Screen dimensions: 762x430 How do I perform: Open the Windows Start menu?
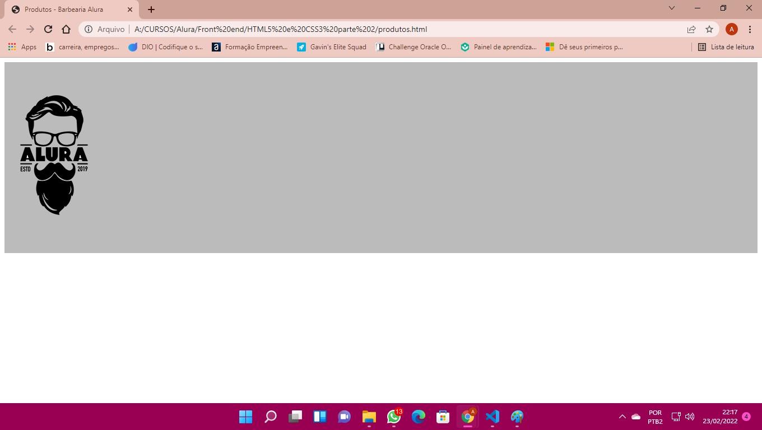(x=245, y=417)
